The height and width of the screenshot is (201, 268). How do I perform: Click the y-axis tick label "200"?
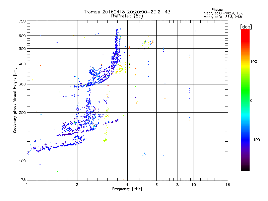22,113
